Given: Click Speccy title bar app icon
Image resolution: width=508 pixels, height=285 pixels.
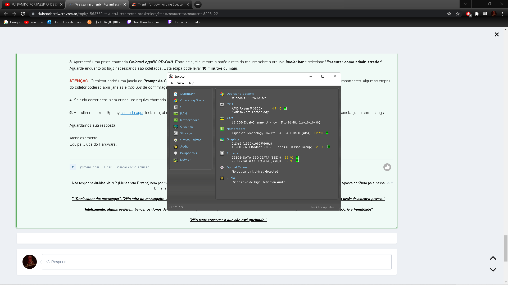Looking at the screenshot, I should [171, 77].
